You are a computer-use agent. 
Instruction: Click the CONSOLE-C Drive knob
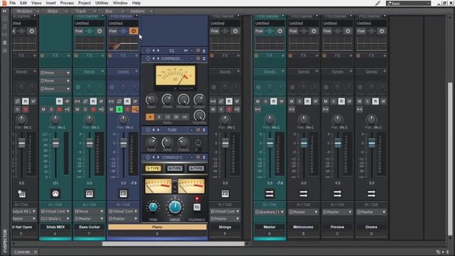pos(175,207)
